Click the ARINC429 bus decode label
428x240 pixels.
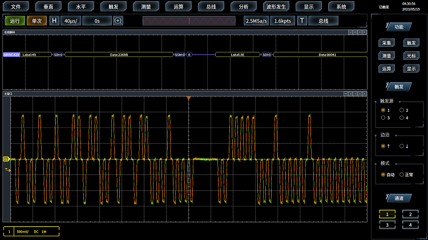[11, 55]
